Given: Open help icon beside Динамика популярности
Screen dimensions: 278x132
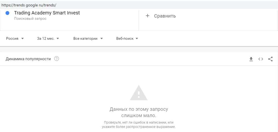Looking at the screenshot, I should point(56,59).
